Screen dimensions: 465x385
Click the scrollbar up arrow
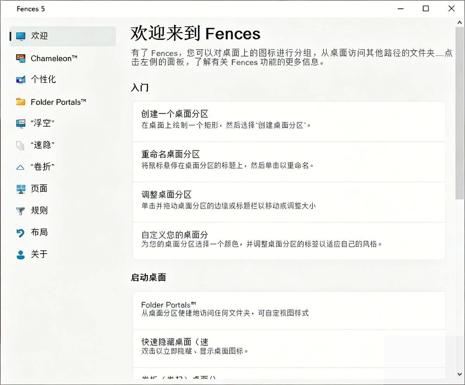459,22
